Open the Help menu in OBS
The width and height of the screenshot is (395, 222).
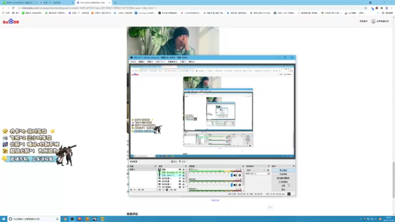(x=191, y=62)
